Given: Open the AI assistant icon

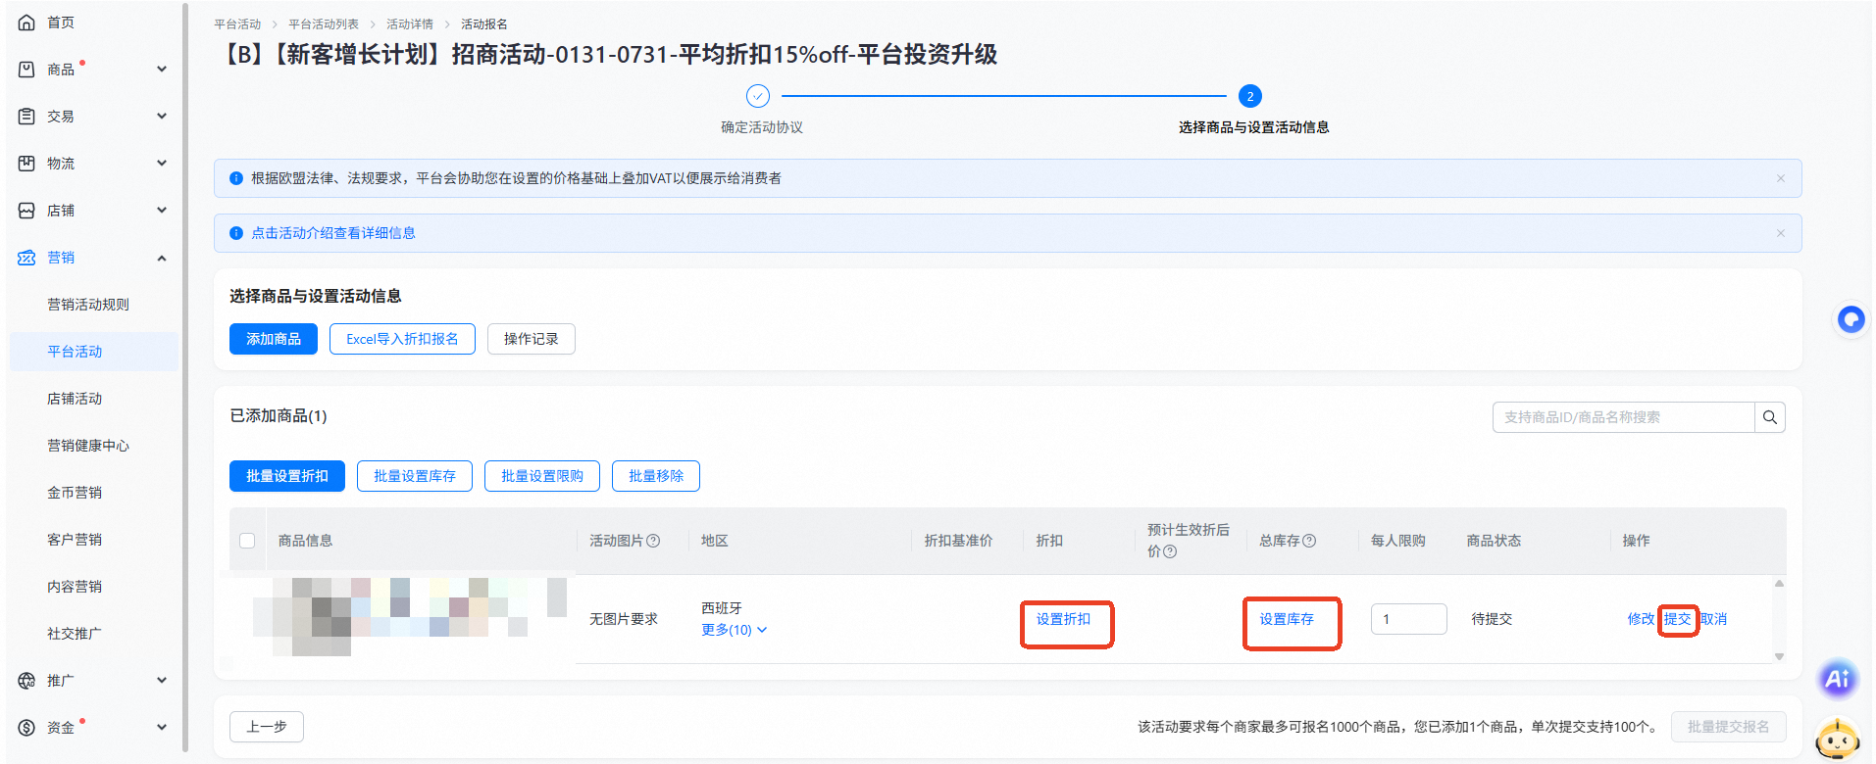Looking at the screenshot, I should [x=1837, y=679].
